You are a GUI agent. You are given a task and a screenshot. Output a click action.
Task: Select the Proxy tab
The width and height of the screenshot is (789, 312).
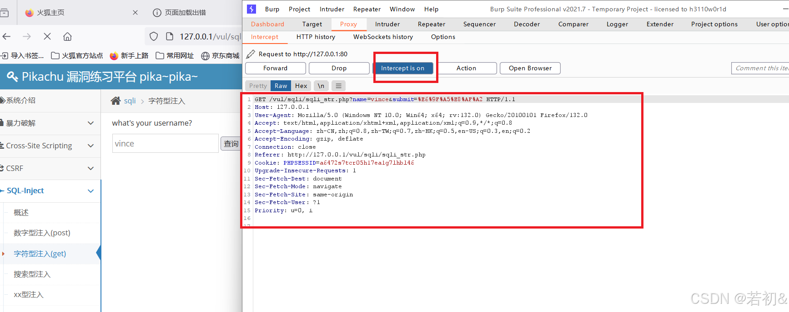[x=348, y=24]
